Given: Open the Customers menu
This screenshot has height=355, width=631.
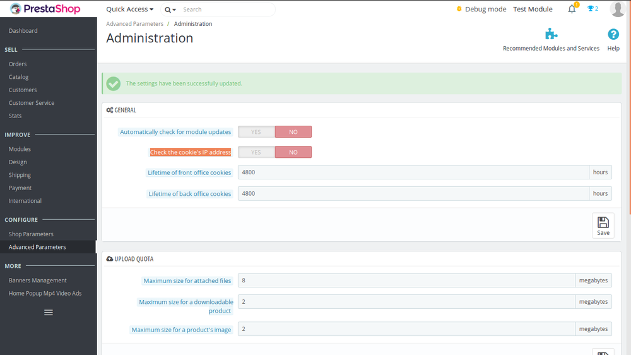Looking at the screenshot, I should tap(23, 90).
